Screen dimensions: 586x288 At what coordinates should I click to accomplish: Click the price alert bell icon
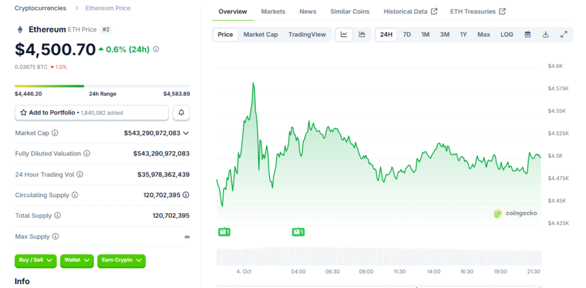[x=181, y=113]
